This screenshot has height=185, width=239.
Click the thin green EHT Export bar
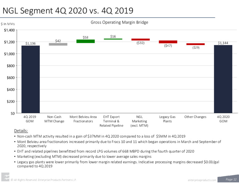113,39
